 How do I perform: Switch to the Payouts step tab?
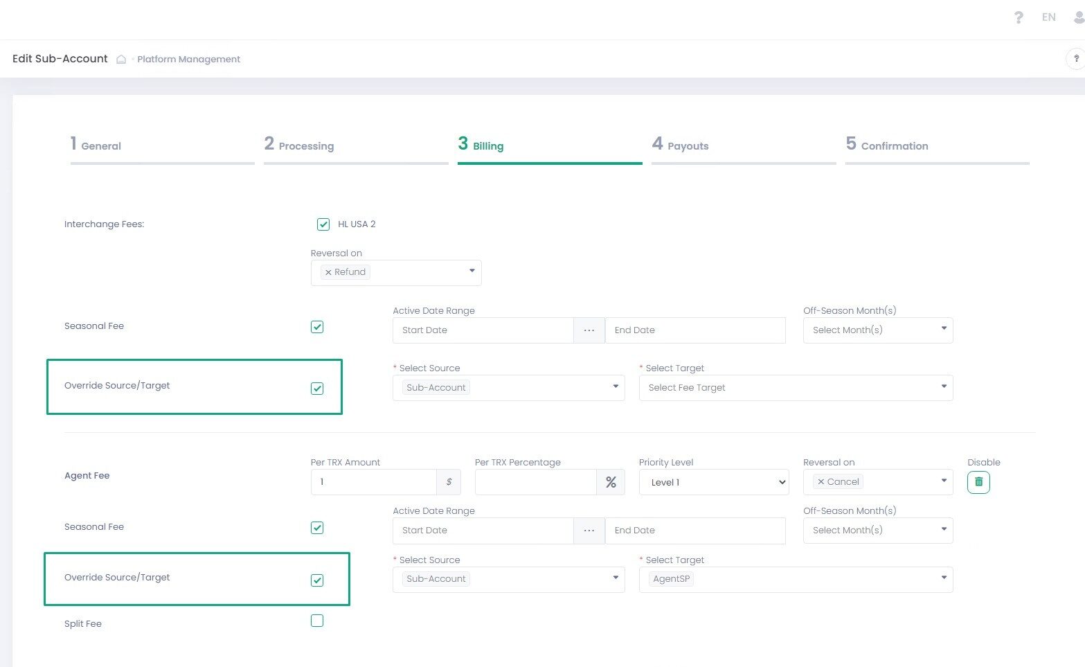point(687,145)
